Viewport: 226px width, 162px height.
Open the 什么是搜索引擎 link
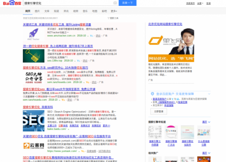[x=204, y=143]
